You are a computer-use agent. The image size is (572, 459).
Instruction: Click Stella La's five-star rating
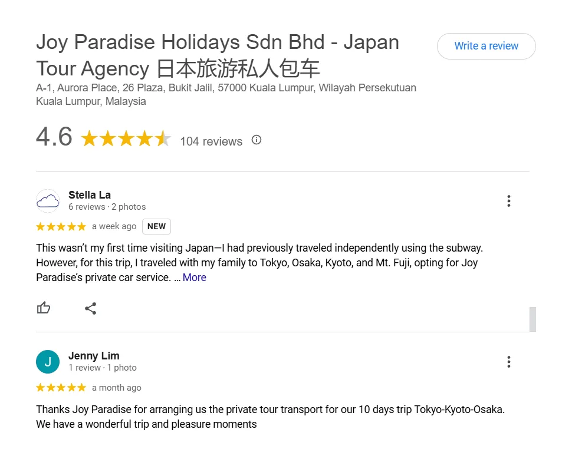pos(61,227)
